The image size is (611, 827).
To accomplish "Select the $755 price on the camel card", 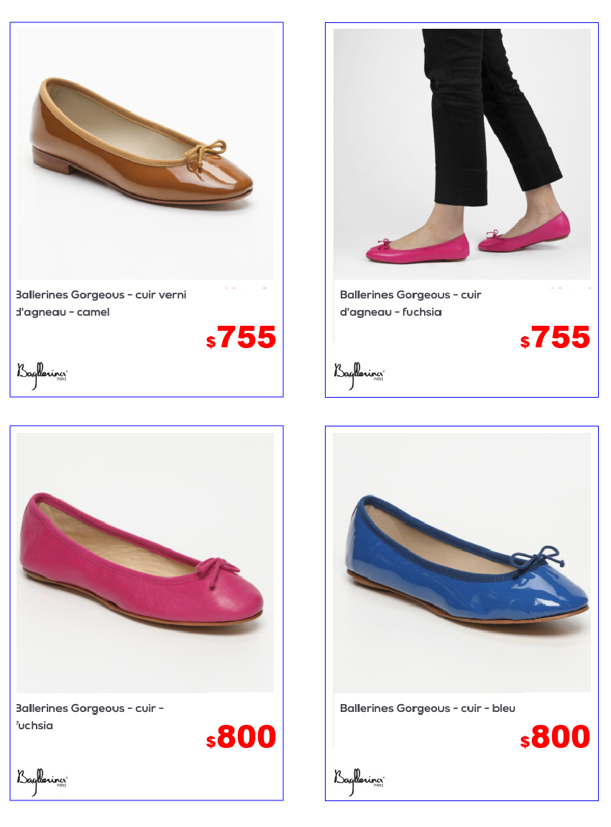I will click(x=241, y=337).
